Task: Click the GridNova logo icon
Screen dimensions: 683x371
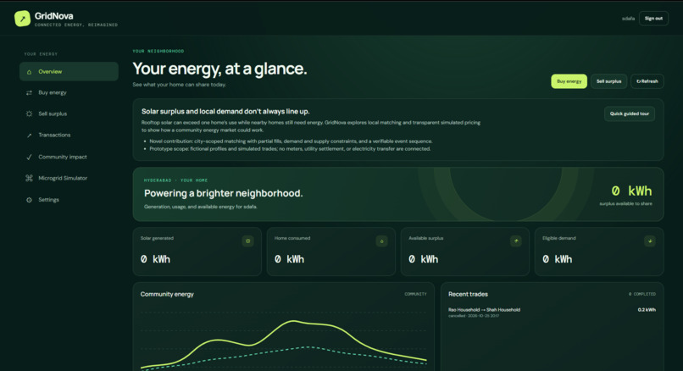Action: coord(22,19)
